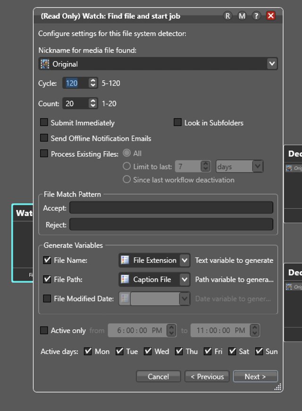Open the File Modified Date variable dropdown
302x411 pixels.
tap(185, 299)
